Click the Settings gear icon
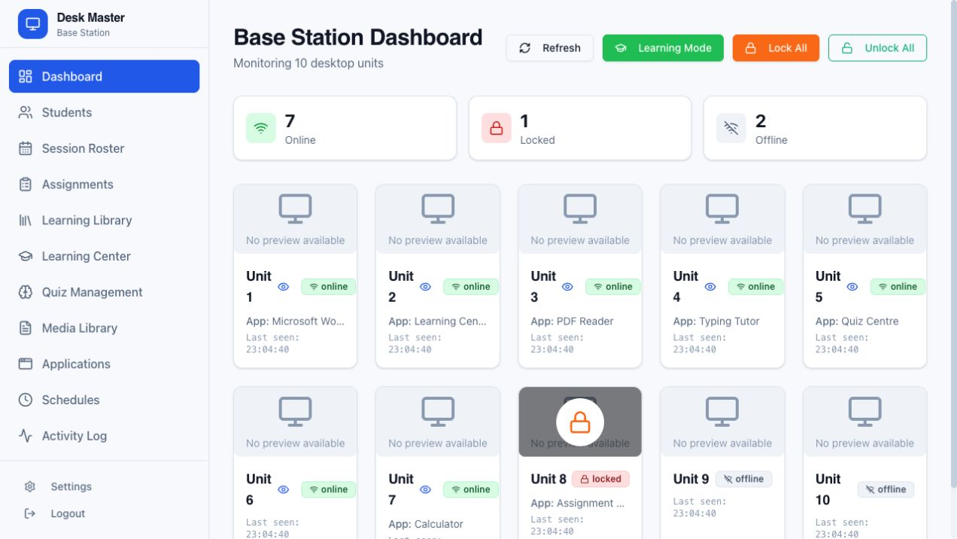This screenshot has height=539, width=957. (x=30, y=486)
